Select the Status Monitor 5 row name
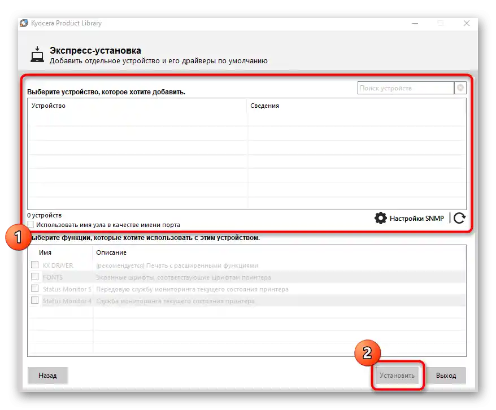 point(67,289)
